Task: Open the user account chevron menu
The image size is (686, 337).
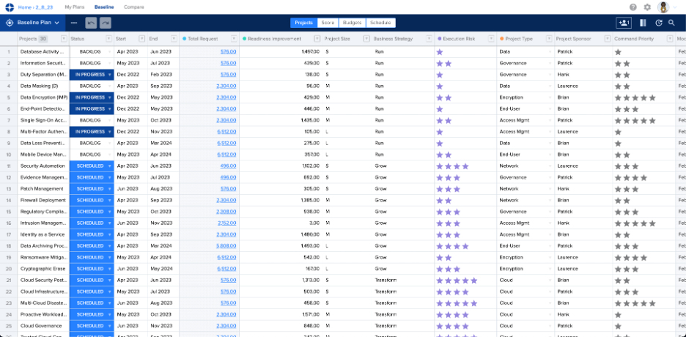Action: pyautogui.click(x=675, y=7)
